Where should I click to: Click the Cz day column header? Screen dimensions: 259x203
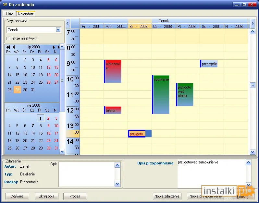pos(164,26)
